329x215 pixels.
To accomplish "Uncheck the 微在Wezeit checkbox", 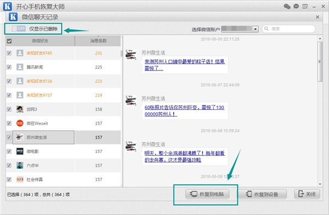I will coord(9,123).
